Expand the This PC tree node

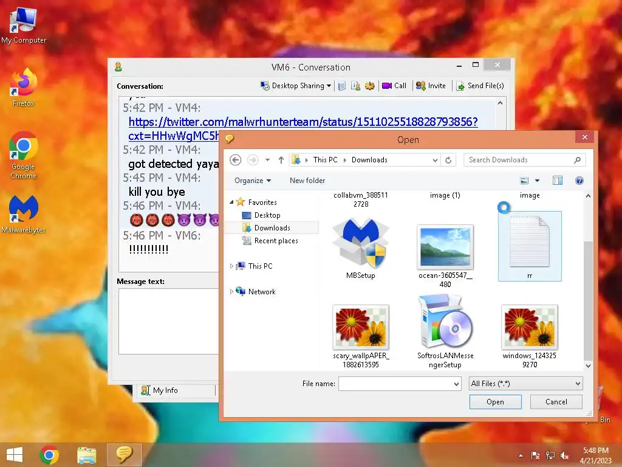coord(231,266)
